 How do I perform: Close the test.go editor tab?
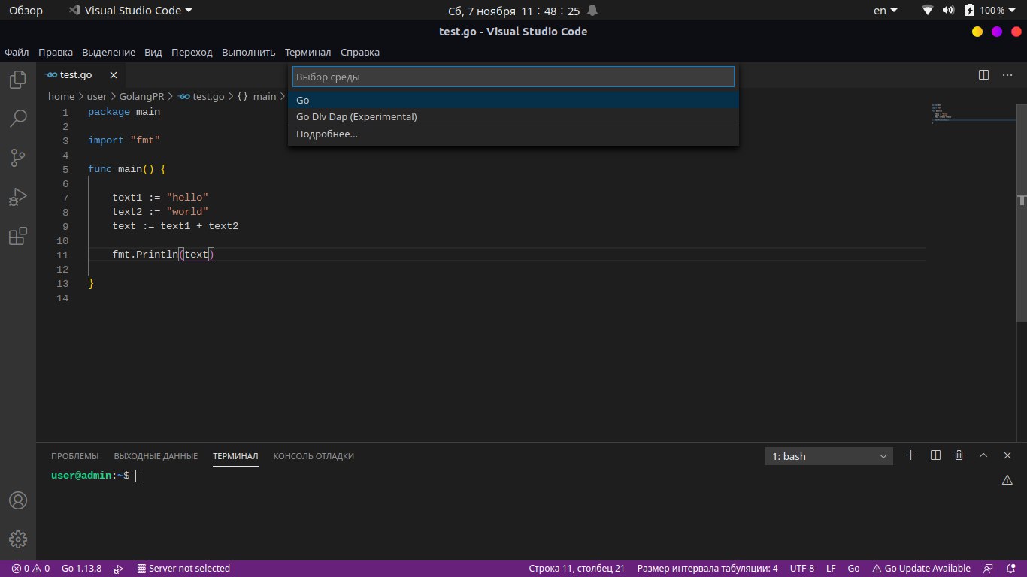click(114, 75)
